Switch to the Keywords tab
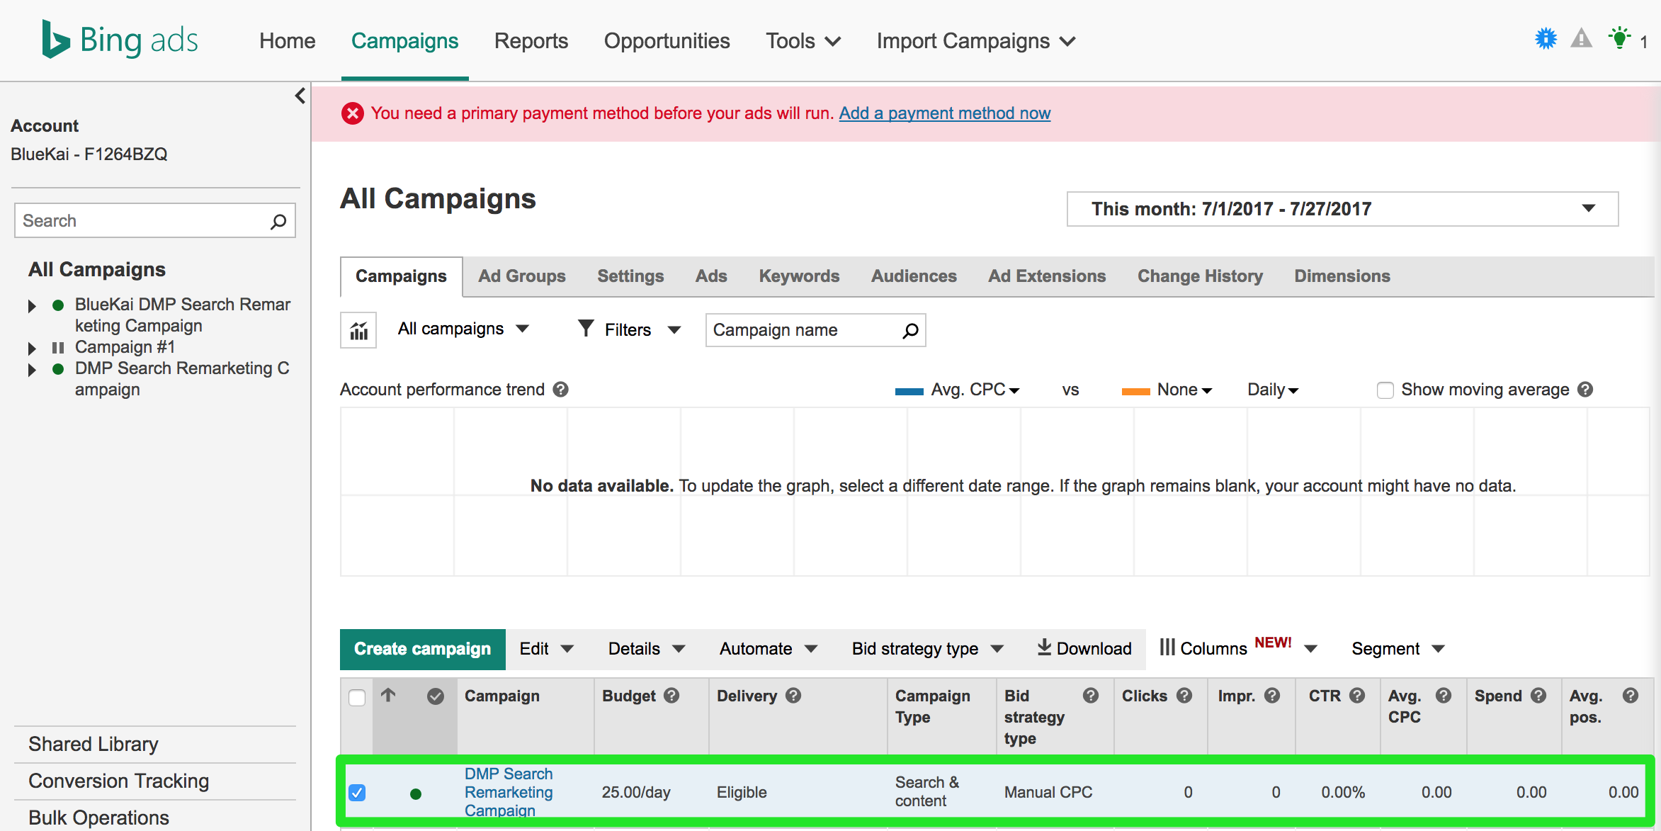Viewport: 1661px width, 831px height. pyautogui.click(x=799, y=276)
